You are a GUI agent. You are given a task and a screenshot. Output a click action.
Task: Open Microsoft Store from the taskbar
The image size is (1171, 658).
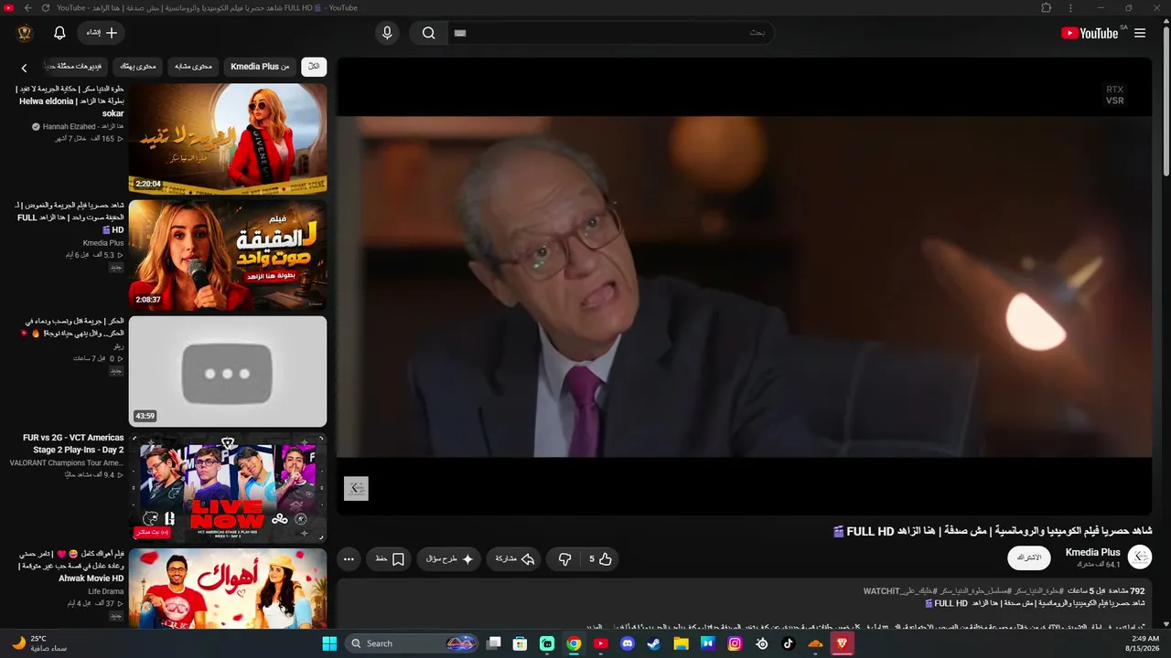520,643
